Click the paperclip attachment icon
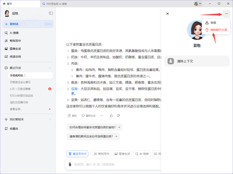Viewport: 233px width, 174px height. point(70,164)
